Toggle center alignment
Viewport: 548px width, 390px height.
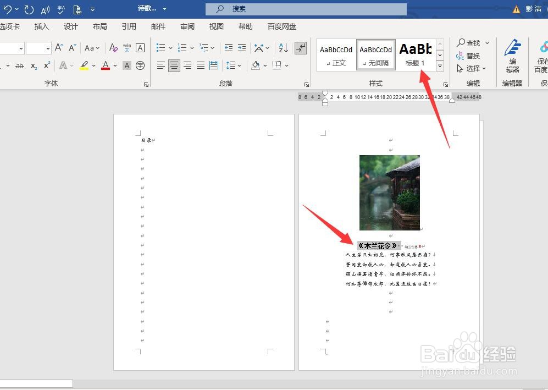pyautogui.click(x=174, y=65)
